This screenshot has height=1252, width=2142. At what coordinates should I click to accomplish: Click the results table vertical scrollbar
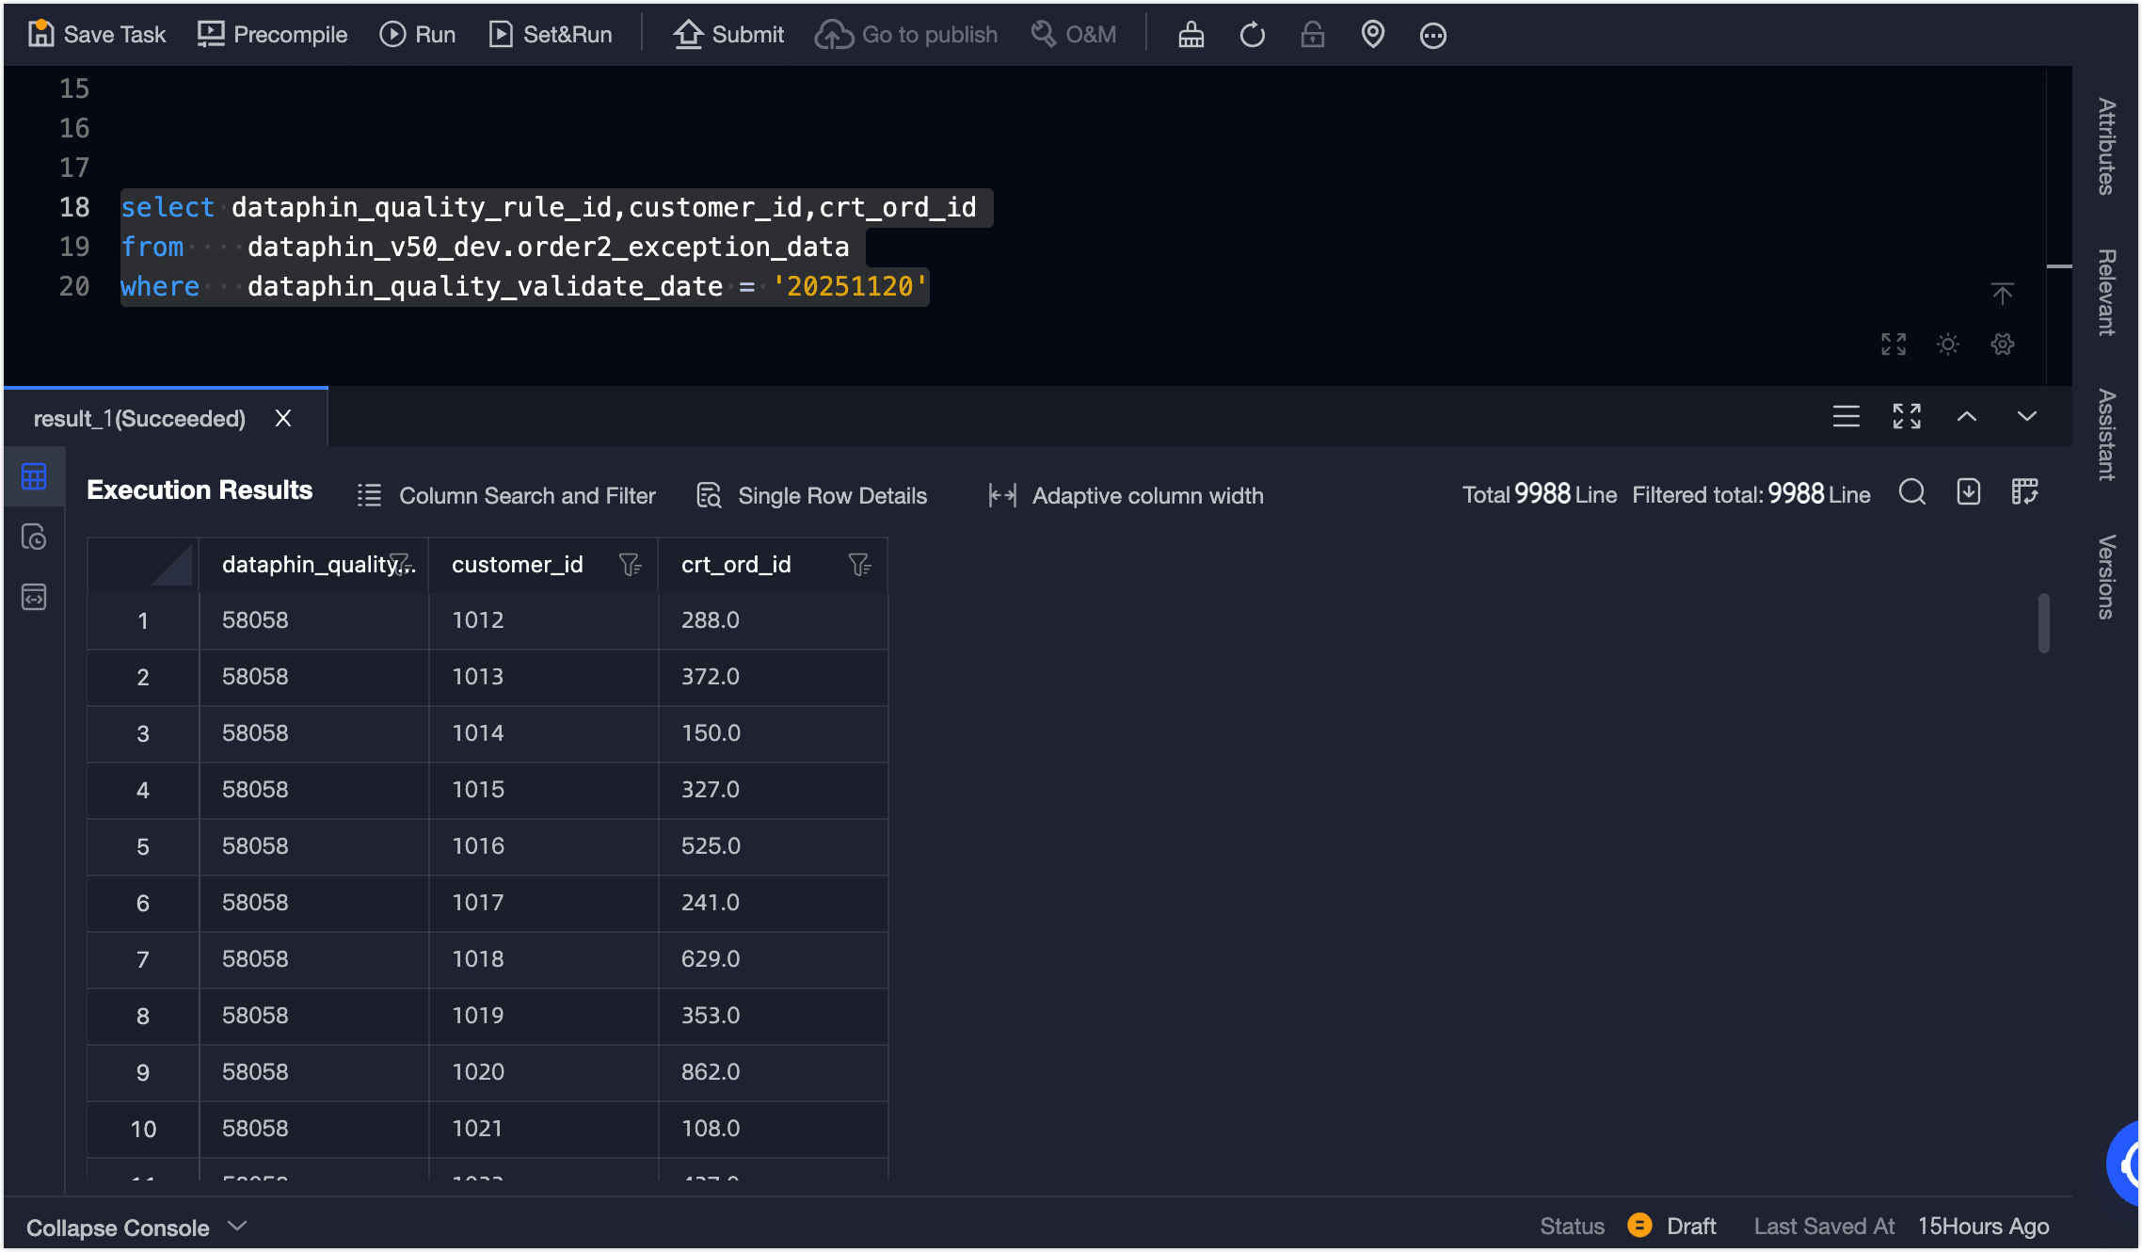click(x=2043, y=622)
